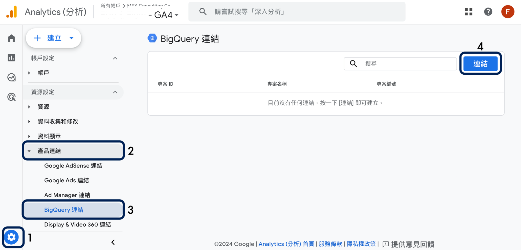Open the Admin gear icon
Screen dimensions: 521x250
point(11,237)
